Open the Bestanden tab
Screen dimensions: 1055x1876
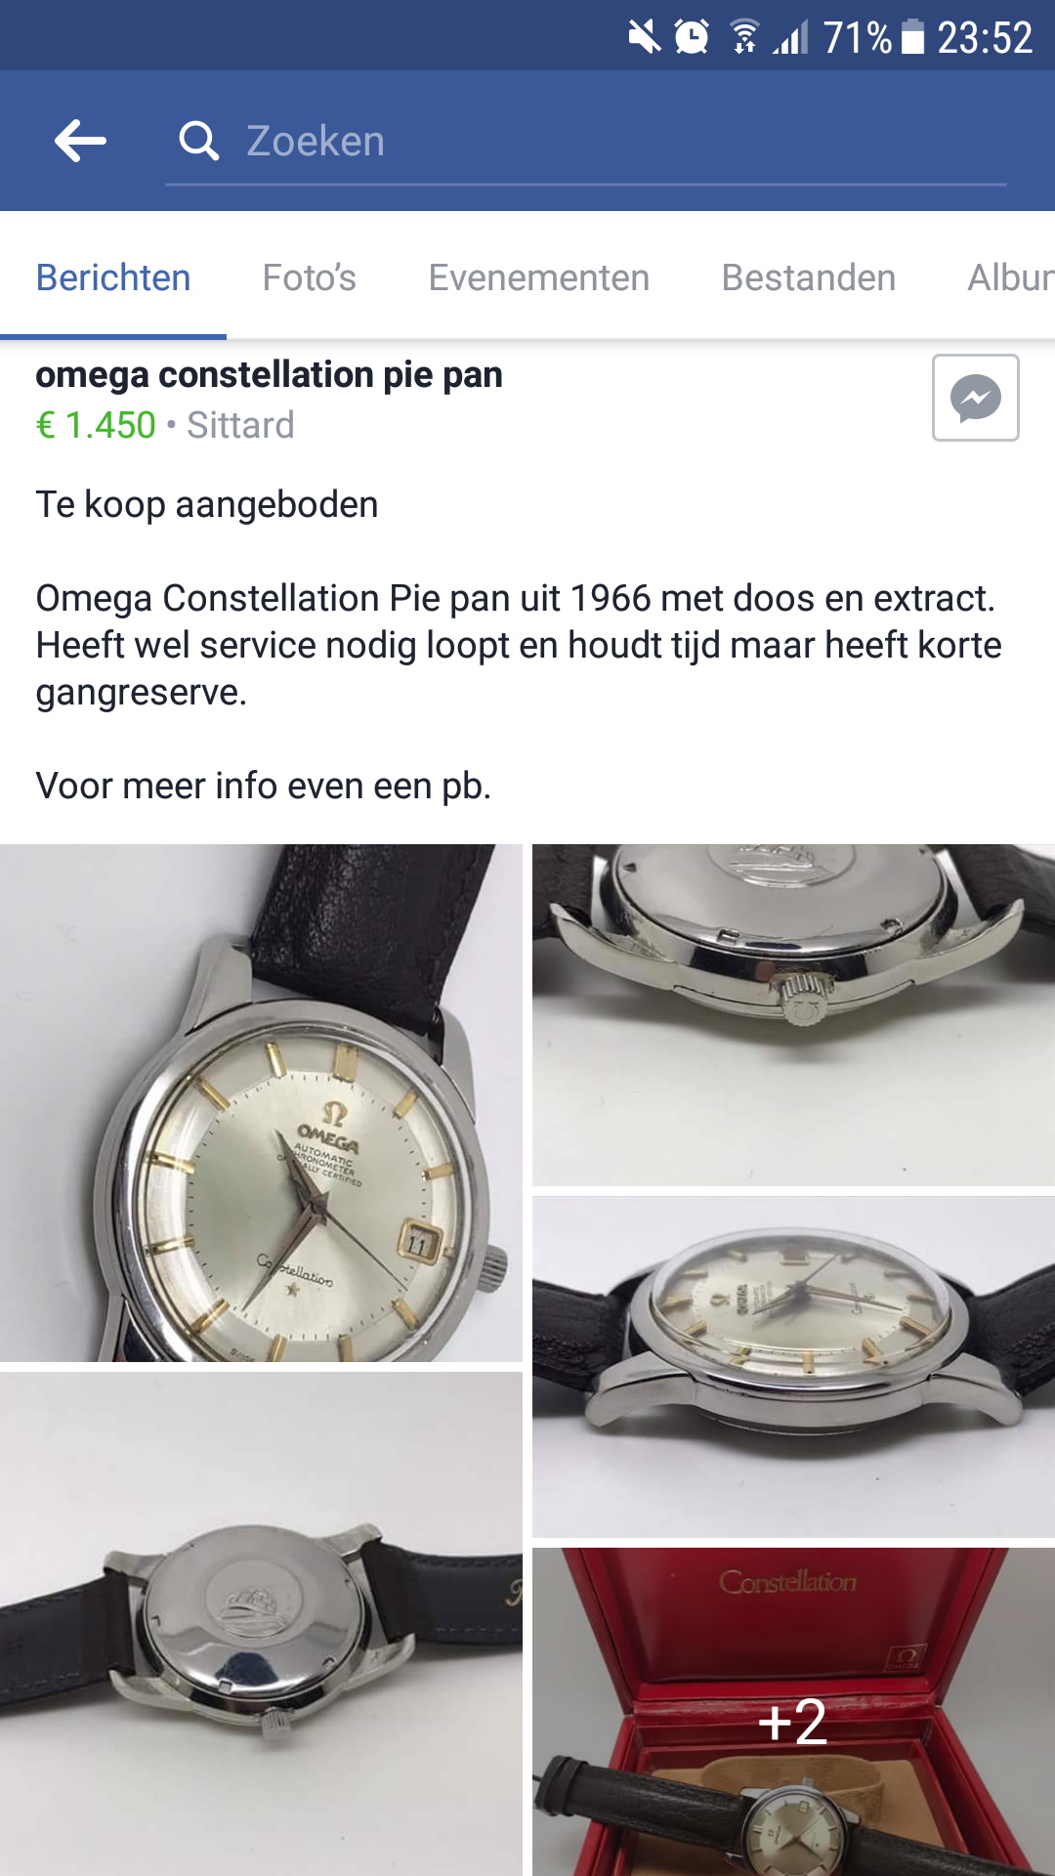(808, 277)
